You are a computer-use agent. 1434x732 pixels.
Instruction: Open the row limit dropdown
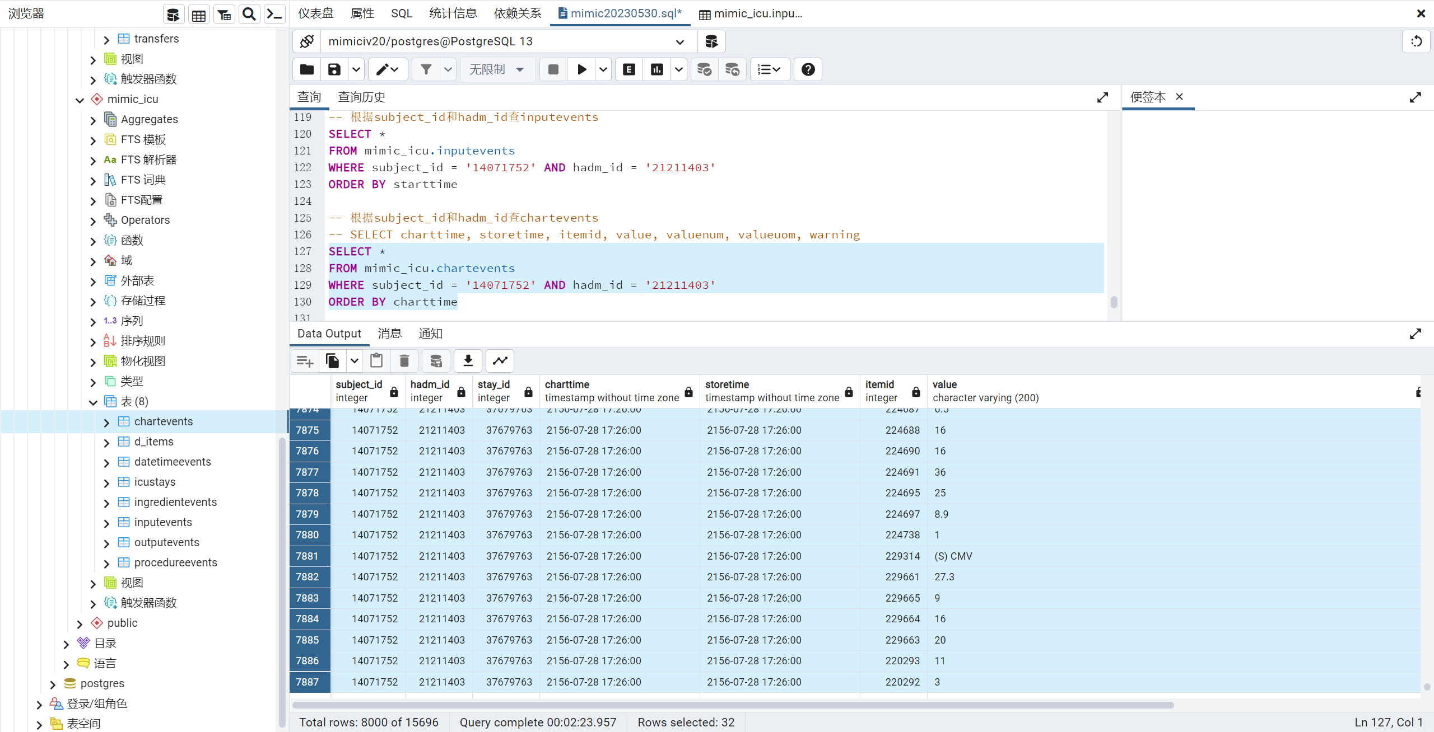(x=496, y=69)
